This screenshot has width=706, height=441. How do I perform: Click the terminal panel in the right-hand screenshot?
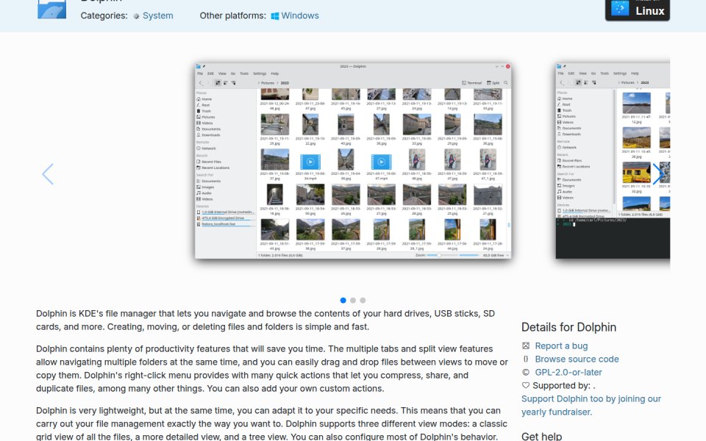click(x=613, y=238)
